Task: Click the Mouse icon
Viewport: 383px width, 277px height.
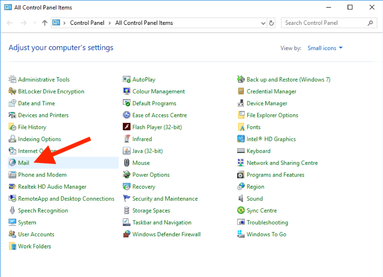Action: pos(126,163)
